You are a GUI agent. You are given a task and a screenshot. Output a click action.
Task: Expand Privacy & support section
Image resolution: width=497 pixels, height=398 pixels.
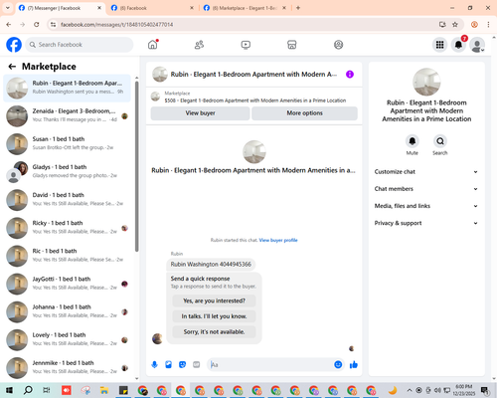point(426,223)
